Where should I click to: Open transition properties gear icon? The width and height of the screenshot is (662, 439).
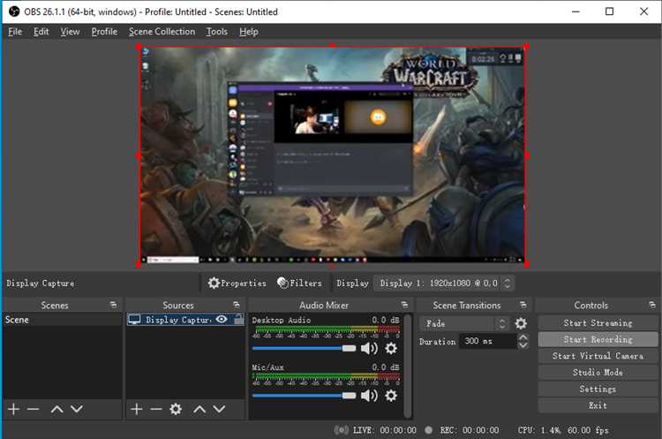point(521,323)
